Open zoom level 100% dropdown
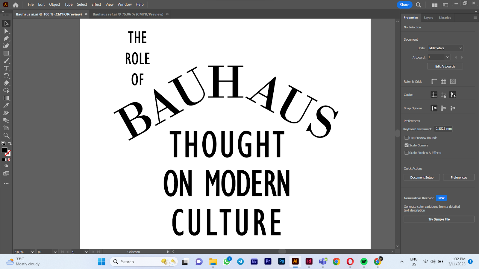Viewport: 479px width, 269px height. [32, 252]
